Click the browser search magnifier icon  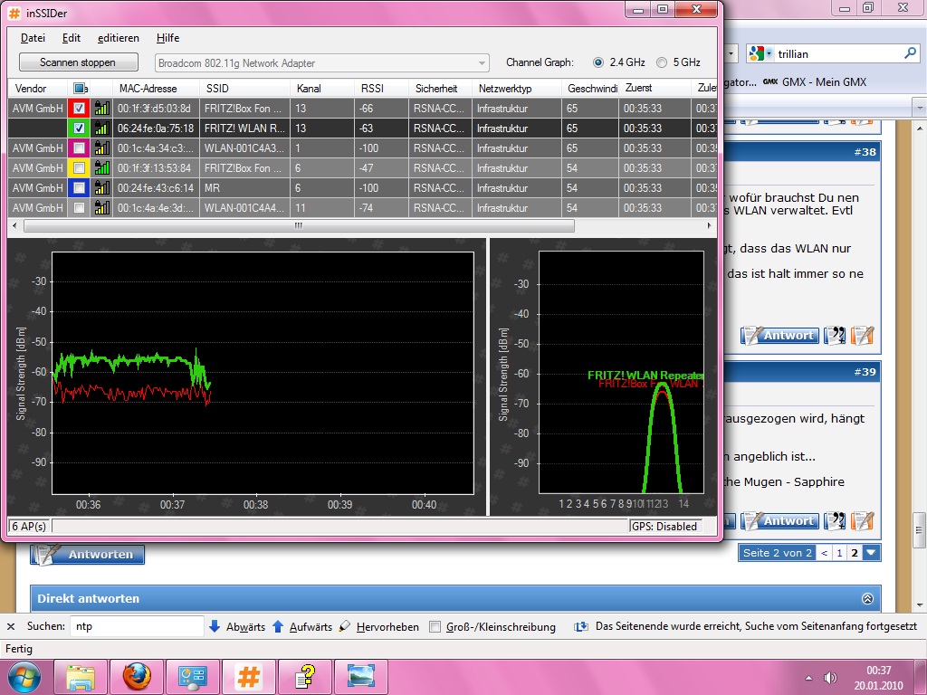[910, 53]
